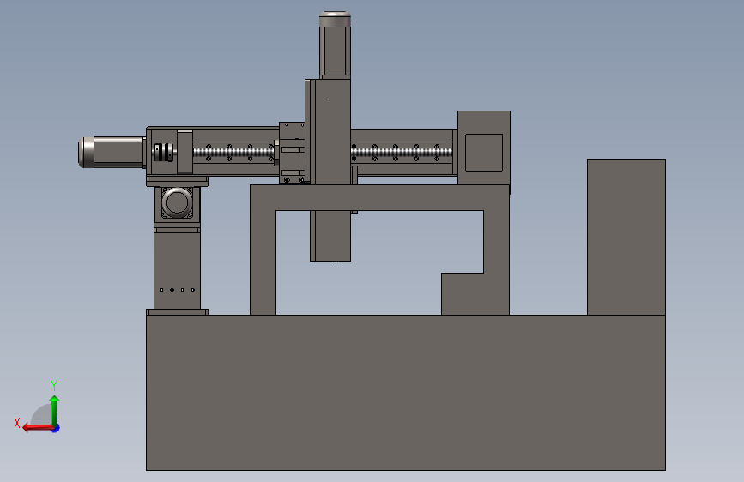Select the large base block of the machine
Image resolution: width=744 pixels, height=482 pixels.
click(x=406, y=392)
